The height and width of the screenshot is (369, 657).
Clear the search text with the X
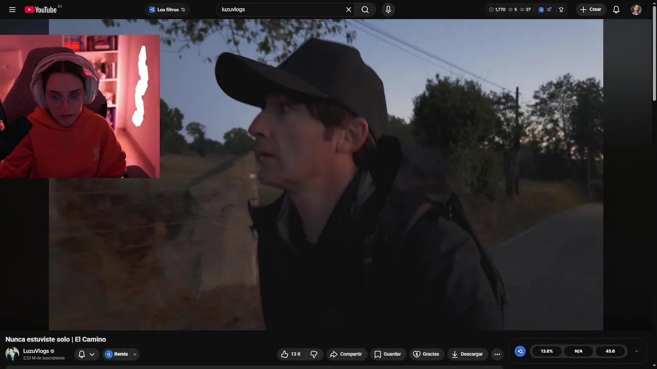349,10
